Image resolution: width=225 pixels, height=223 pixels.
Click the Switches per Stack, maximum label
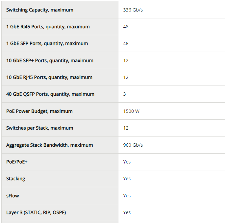(39, 128)
